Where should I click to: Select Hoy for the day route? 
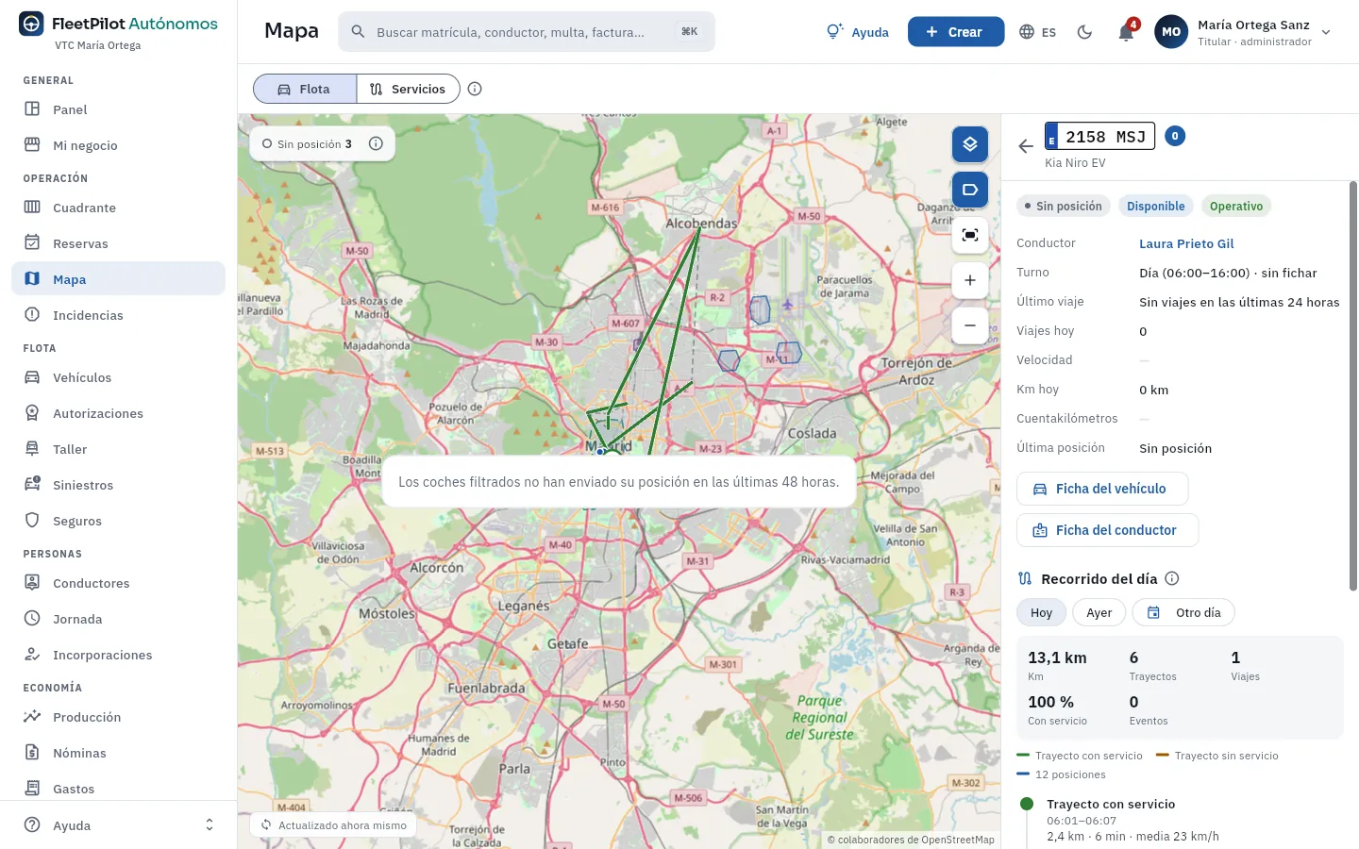(x=1041, y=612)
